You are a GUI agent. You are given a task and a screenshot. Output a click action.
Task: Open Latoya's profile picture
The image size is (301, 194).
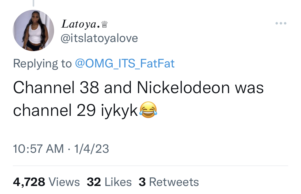tap(33, 30)
